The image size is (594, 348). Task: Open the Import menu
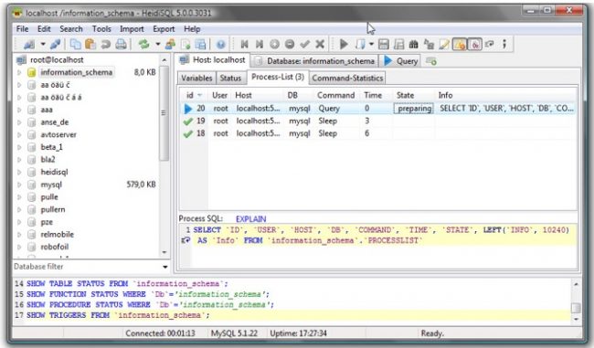[x=132, y=29]
